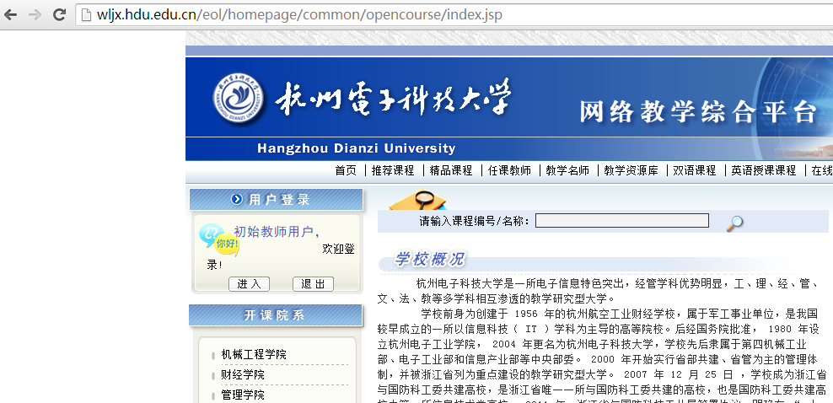Click the browser forward arrow
This screenshot has height=403, width=833.
coord(35,14)
